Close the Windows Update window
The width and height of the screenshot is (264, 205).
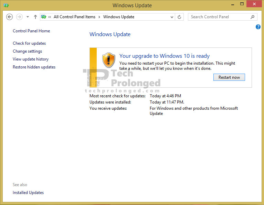pos(254,4)
